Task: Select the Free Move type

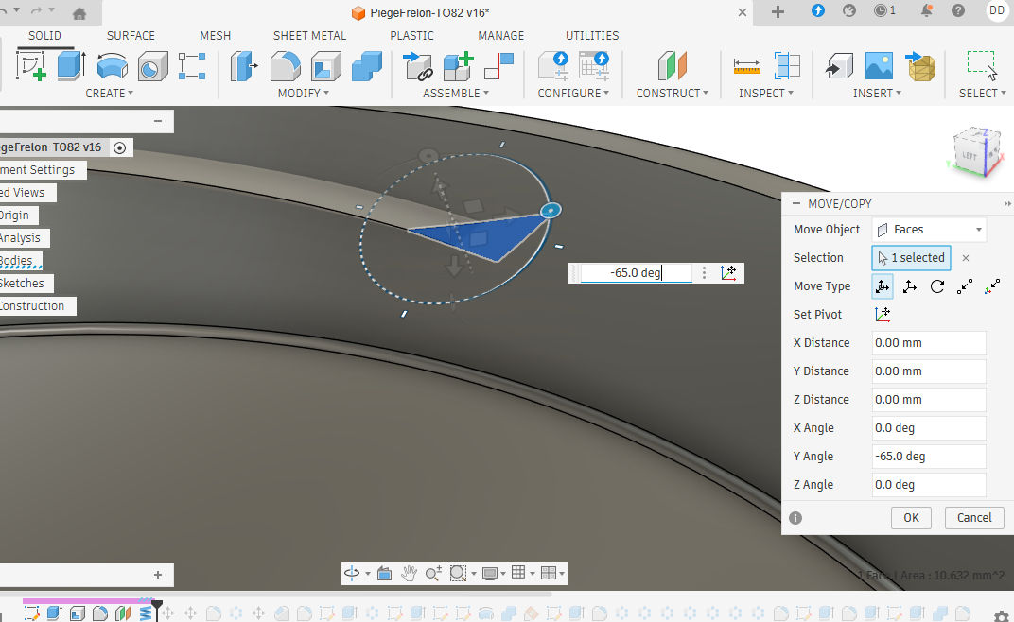Action: coord(882,286)
